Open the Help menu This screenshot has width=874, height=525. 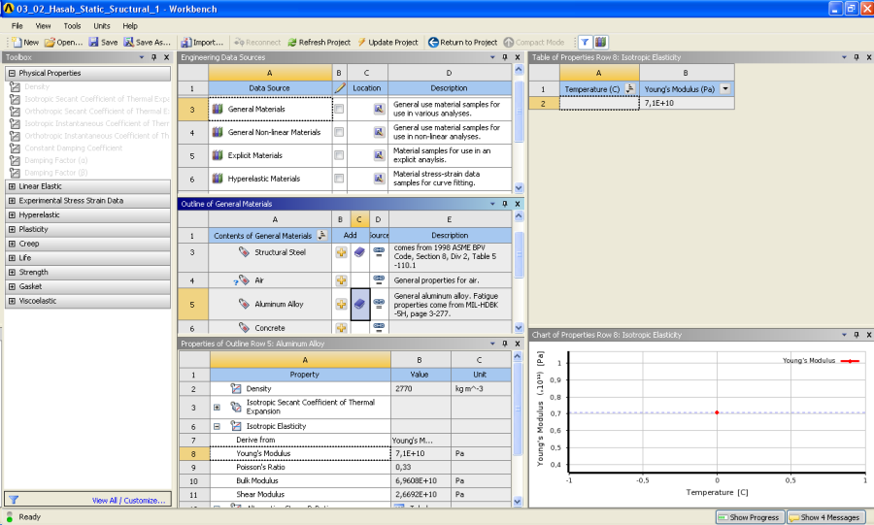click(130, 26)
